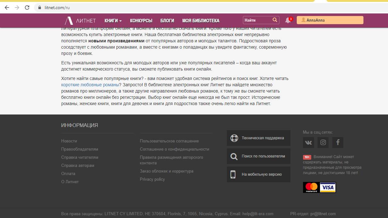Open the Блоги menu item
The height and width of the screenshot is (218, 388).
tap(167, 21)
